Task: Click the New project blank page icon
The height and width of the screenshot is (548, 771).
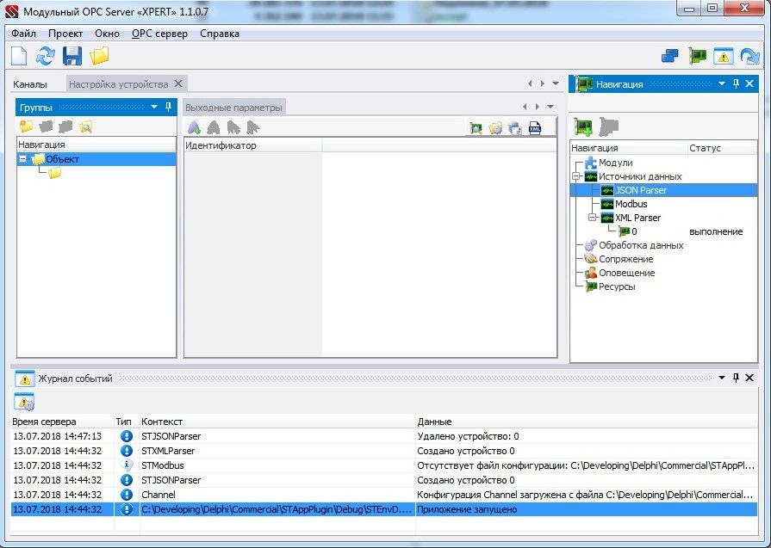Action: click(x=19, y=57)
